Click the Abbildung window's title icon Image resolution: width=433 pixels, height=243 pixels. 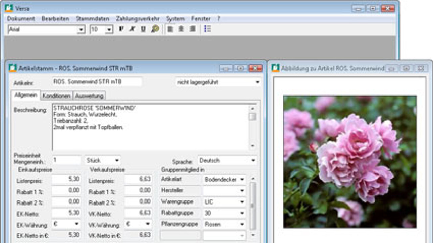coord(276,68)
